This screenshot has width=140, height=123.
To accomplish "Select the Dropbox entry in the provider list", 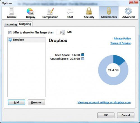I will pos(26,40).
